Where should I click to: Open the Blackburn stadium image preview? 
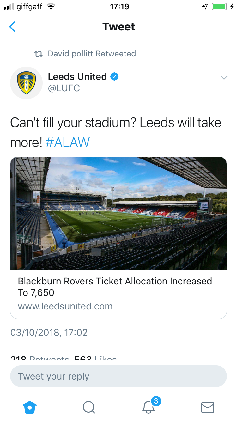click(x=118, y=213)
